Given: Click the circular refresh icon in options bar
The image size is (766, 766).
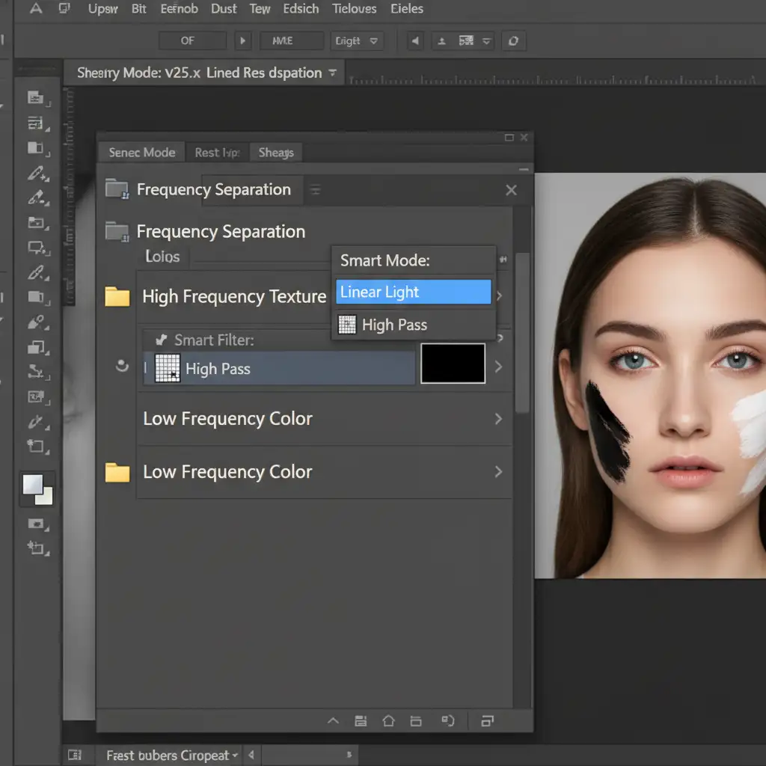Looking at the screenshot, I should [x=513, y=41].
